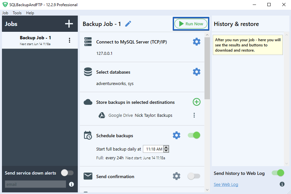Click the Schedule backups heading
Image resolution: width=291 pixels, height=194 pixels.
(114, 136)
